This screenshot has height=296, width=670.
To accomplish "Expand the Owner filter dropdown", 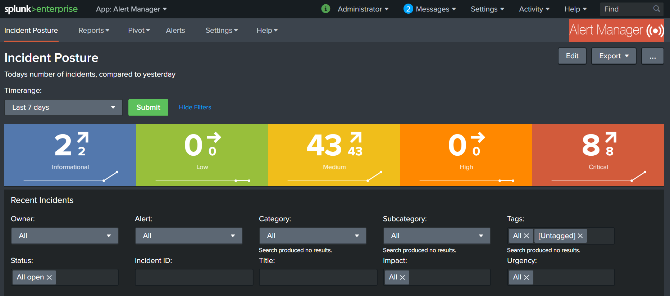I will 65,236.
